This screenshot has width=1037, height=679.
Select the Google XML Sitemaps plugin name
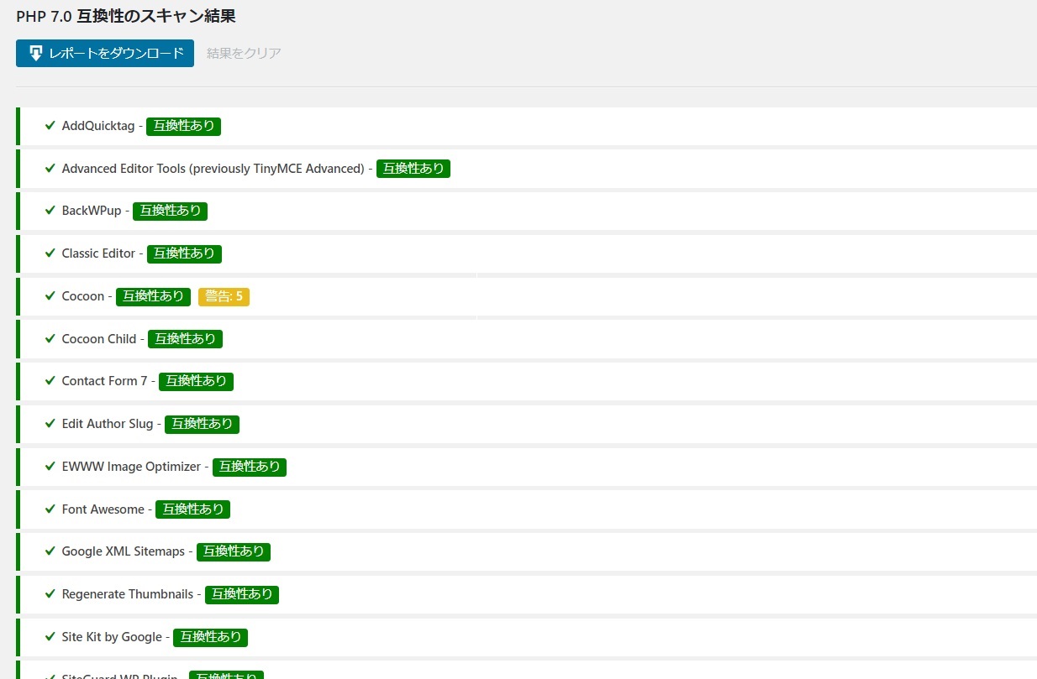coord(124,551)
